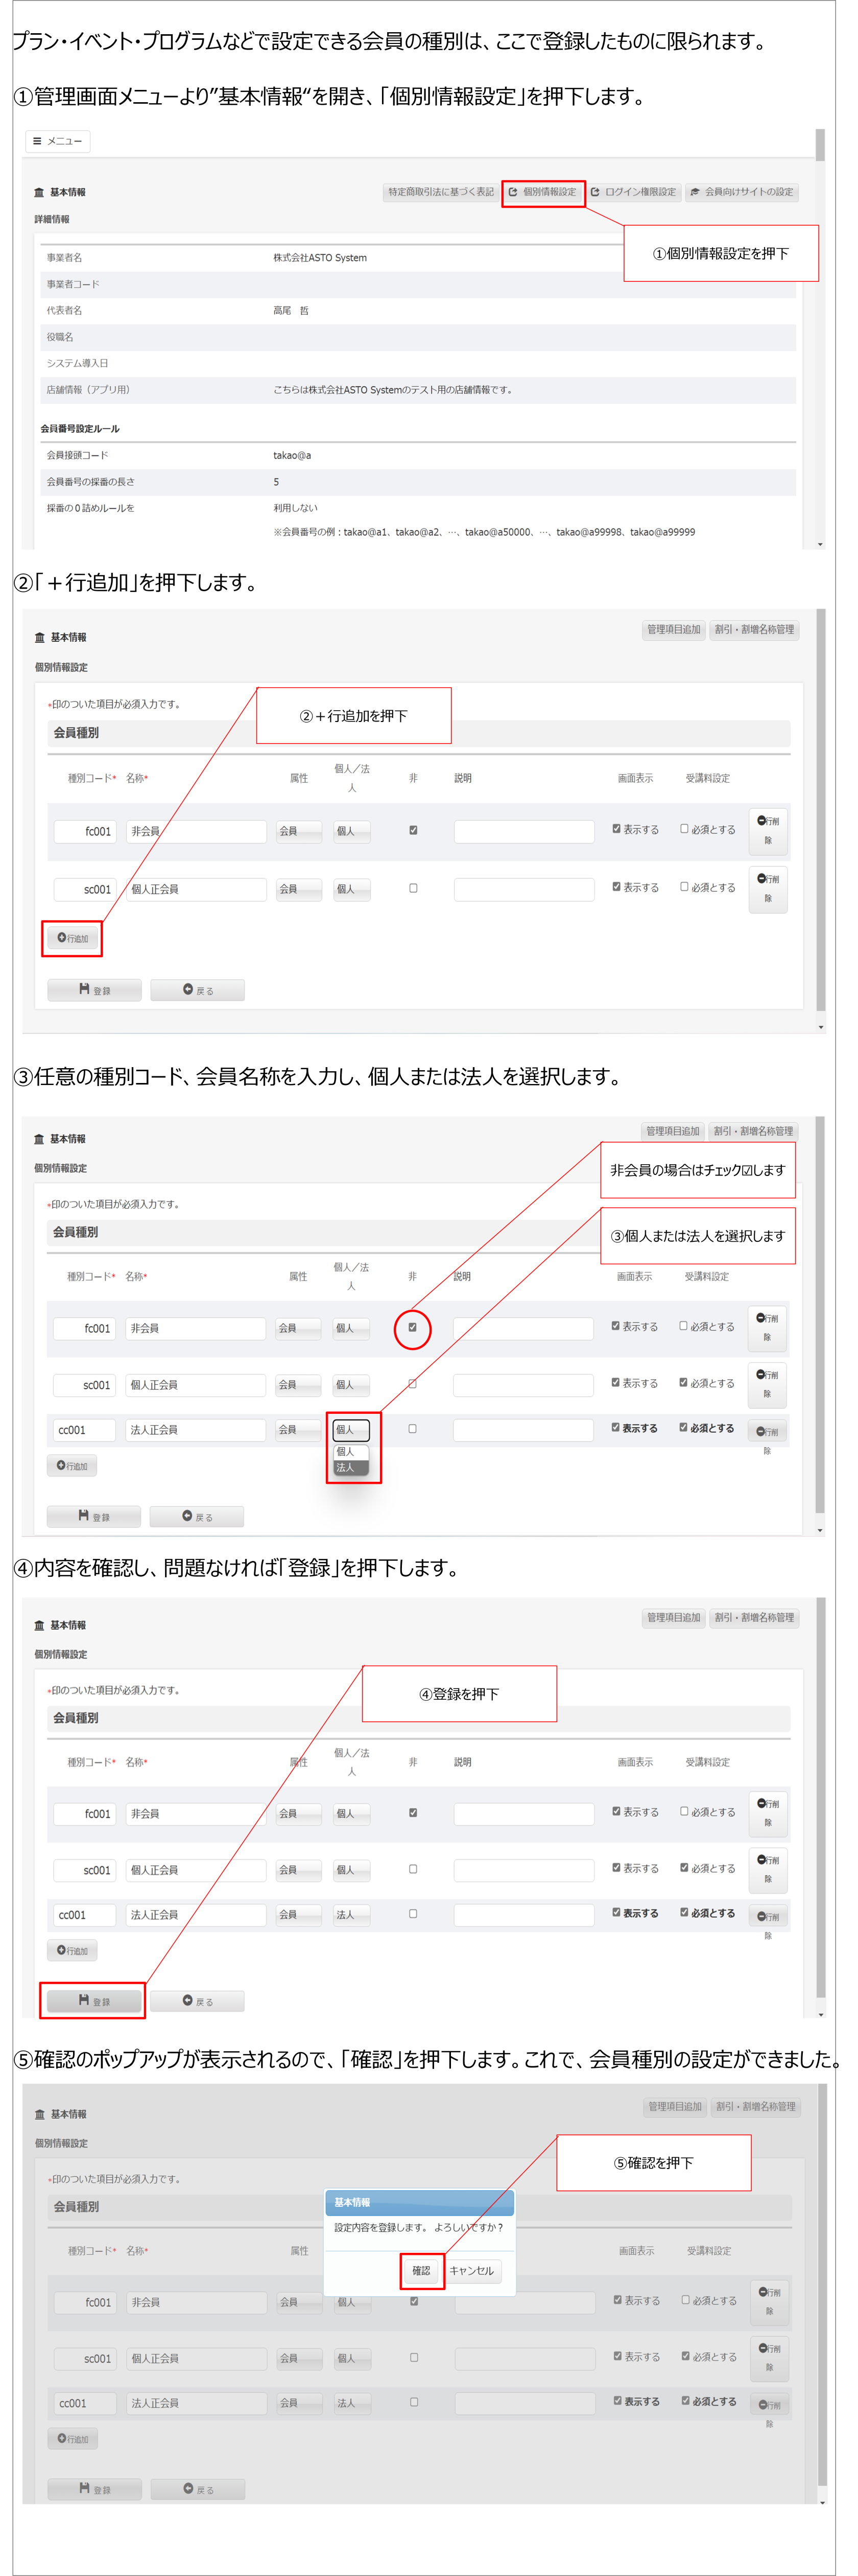The width and height of the screenshot is (858, 2576).
Task: Click 管理項目追加 tab in step ③ screen
Action: click(x=672, y=1131)
